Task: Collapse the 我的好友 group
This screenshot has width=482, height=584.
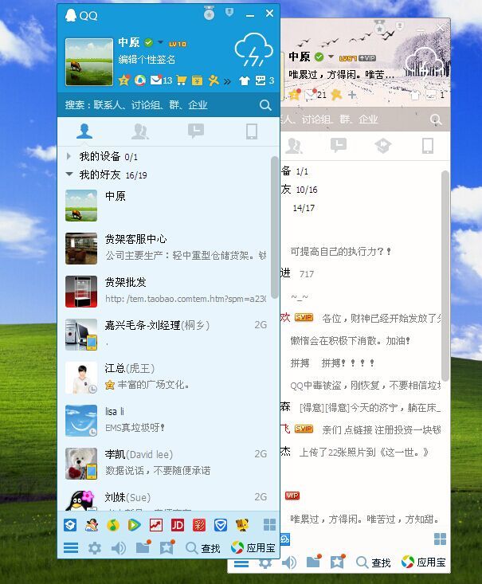Action: (x=70, y=174)
